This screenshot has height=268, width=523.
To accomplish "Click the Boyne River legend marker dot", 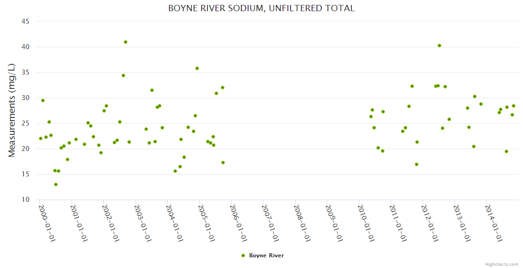I will pos(243,255).
